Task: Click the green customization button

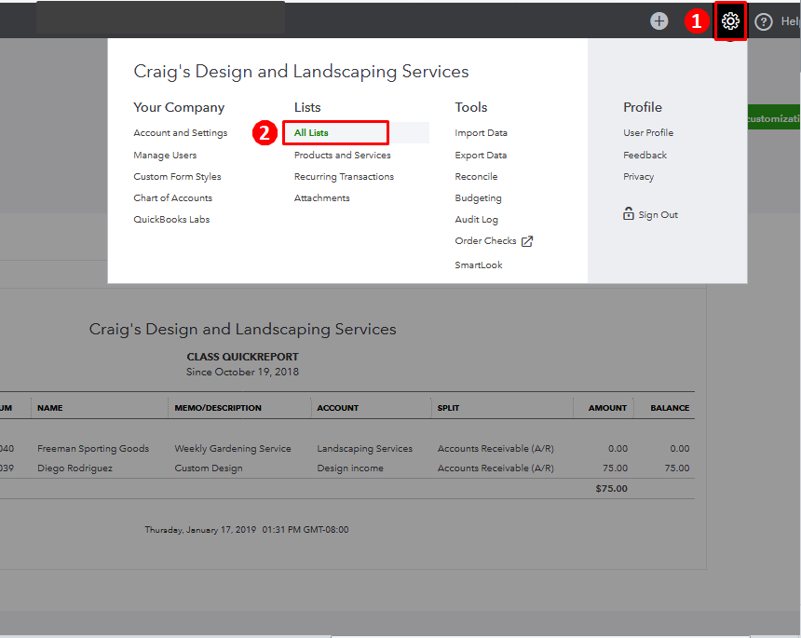Action: (x=774, y=117)
